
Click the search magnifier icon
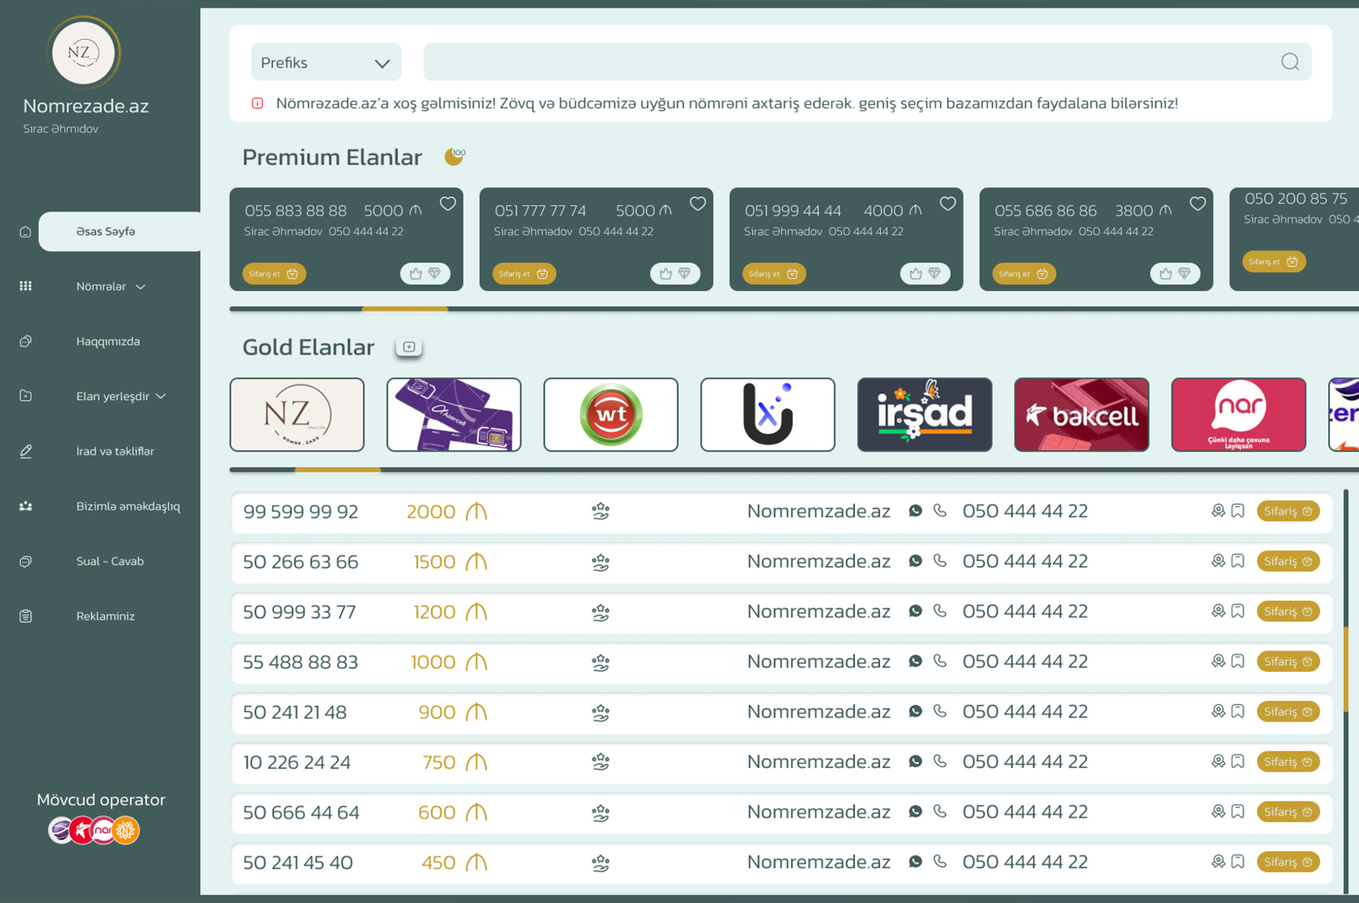pyautogui.click(x=1289, y=62)
